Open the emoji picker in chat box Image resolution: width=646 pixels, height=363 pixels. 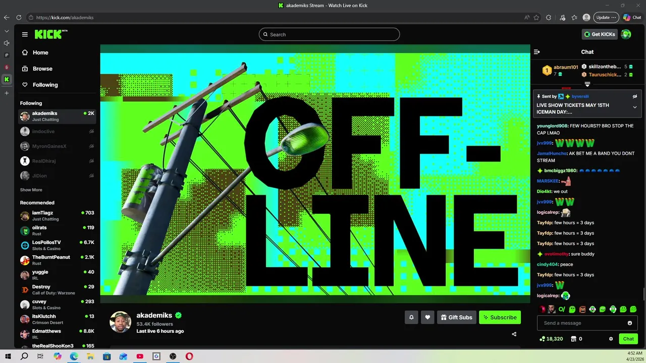tap(630, 323)
